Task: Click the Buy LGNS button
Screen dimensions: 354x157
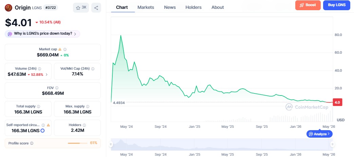Action: click(x=337, y=5)
